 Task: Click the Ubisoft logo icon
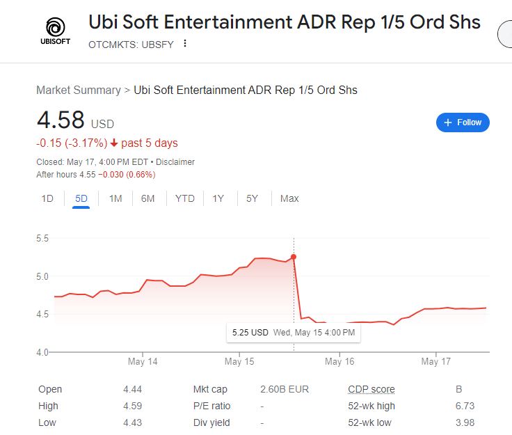point(55,31)
